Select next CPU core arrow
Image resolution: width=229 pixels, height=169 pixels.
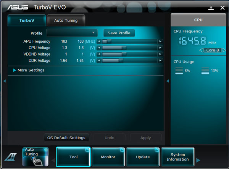click(224, 50)
